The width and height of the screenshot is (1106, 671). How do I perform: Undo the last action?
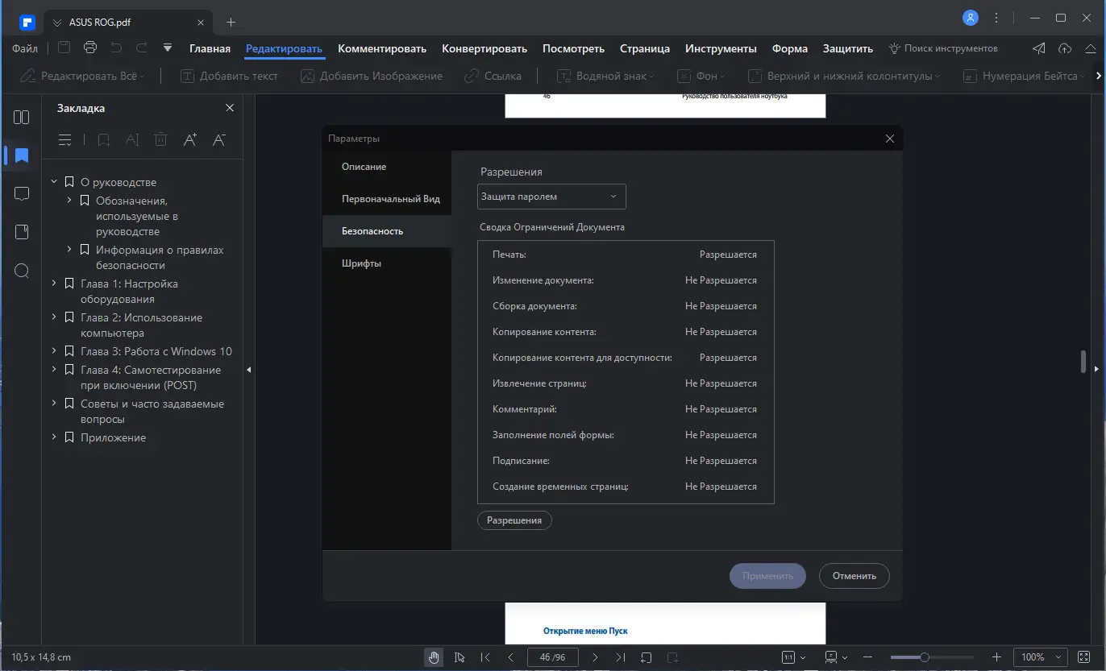pyautogui.click(x=116, y=48)
